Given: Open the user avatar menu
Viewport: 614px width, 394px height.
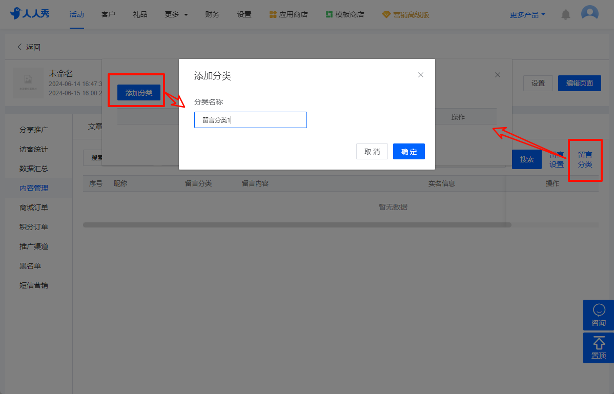Looking at the screenshot, I should (x=590, y=14).
